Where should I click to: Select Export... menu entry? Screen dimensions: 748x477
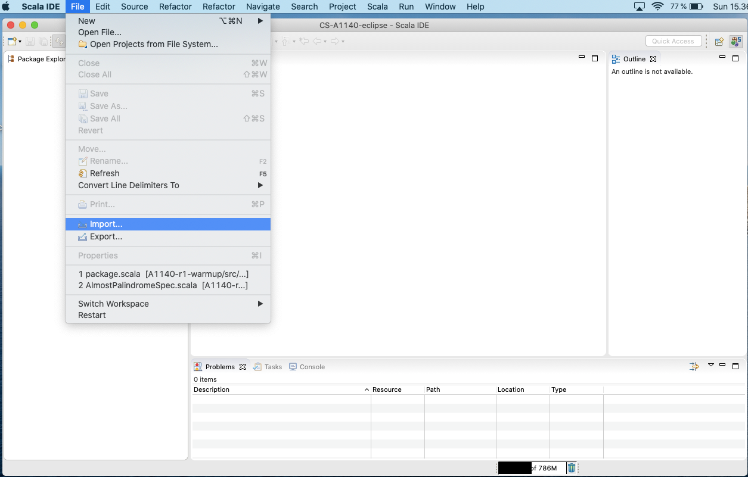click(106, 236)
